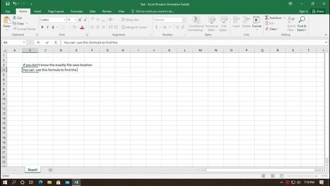
Task: Click the Clear eraser button
Action: point(272,29)
